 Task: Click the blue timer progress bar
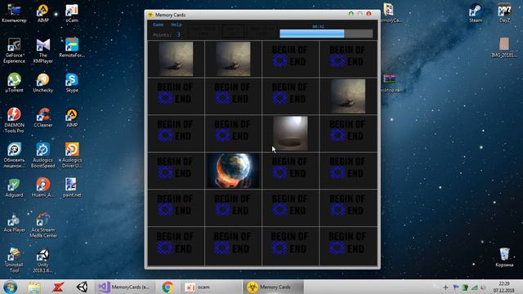pos(326,33)
